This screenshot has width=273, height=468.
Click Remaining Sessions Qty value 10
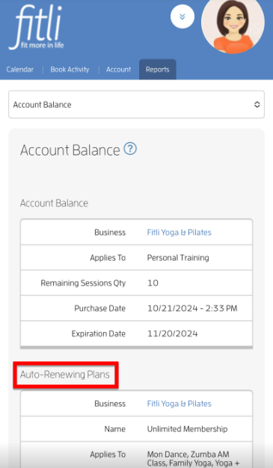tap(153, 283)
